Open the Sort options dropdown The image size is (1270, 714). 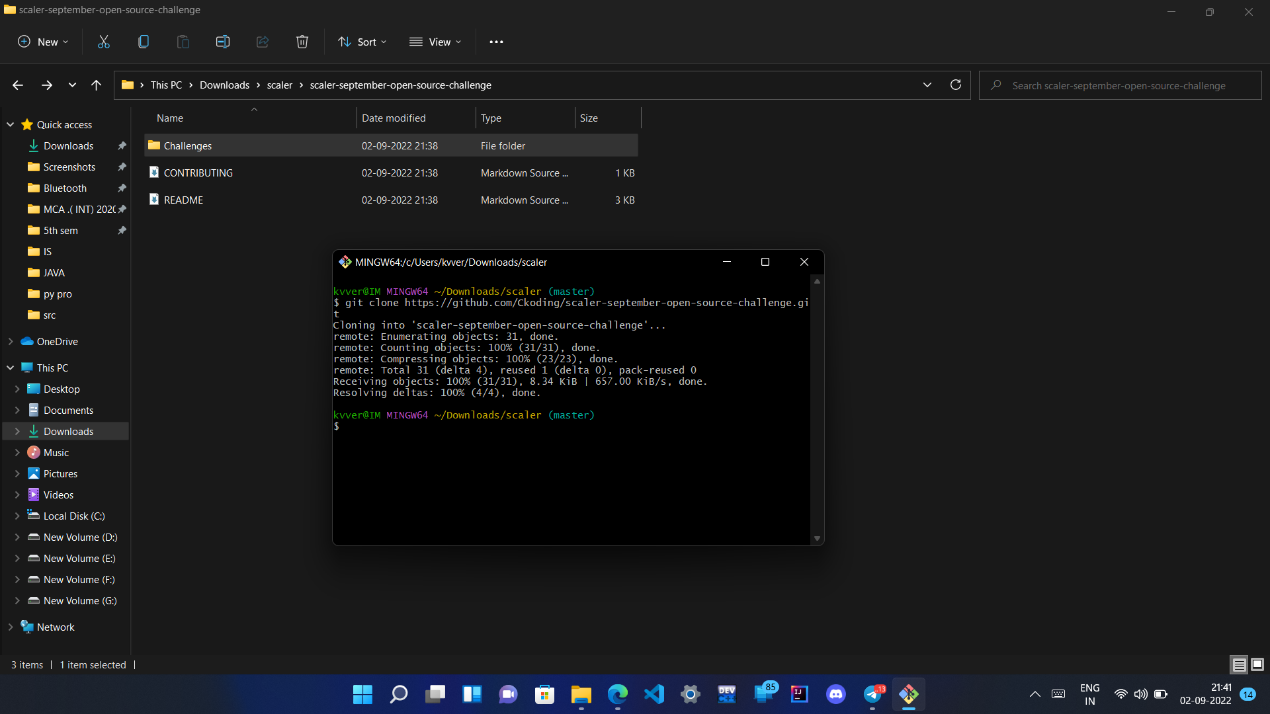pos(361,41)
